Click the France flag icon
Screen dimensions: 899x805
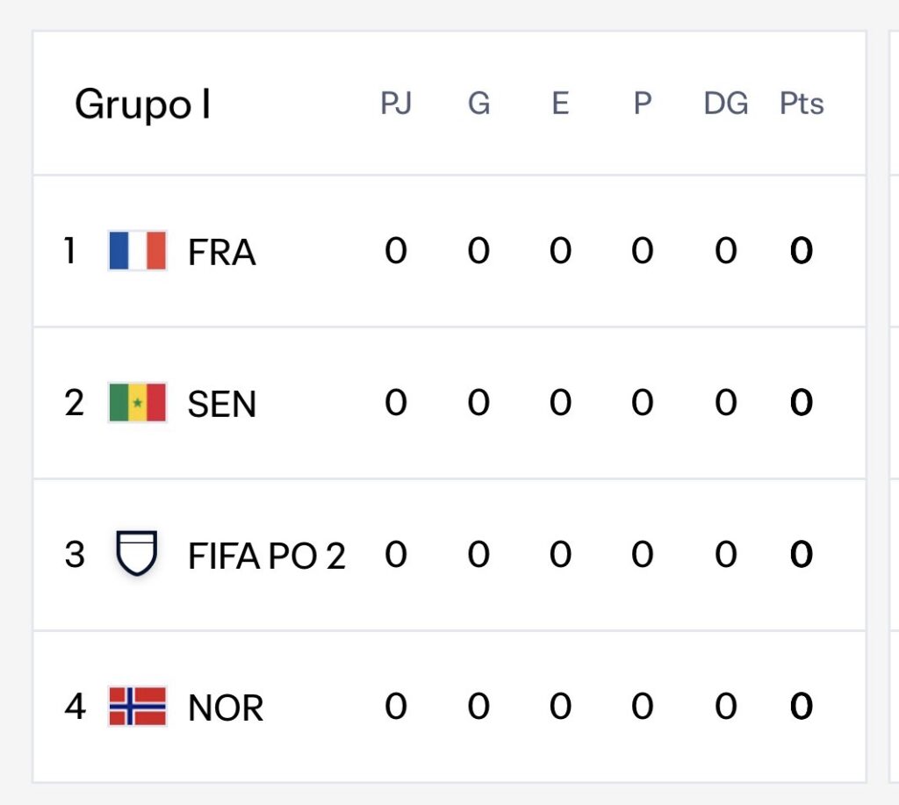tap(138, 251)
